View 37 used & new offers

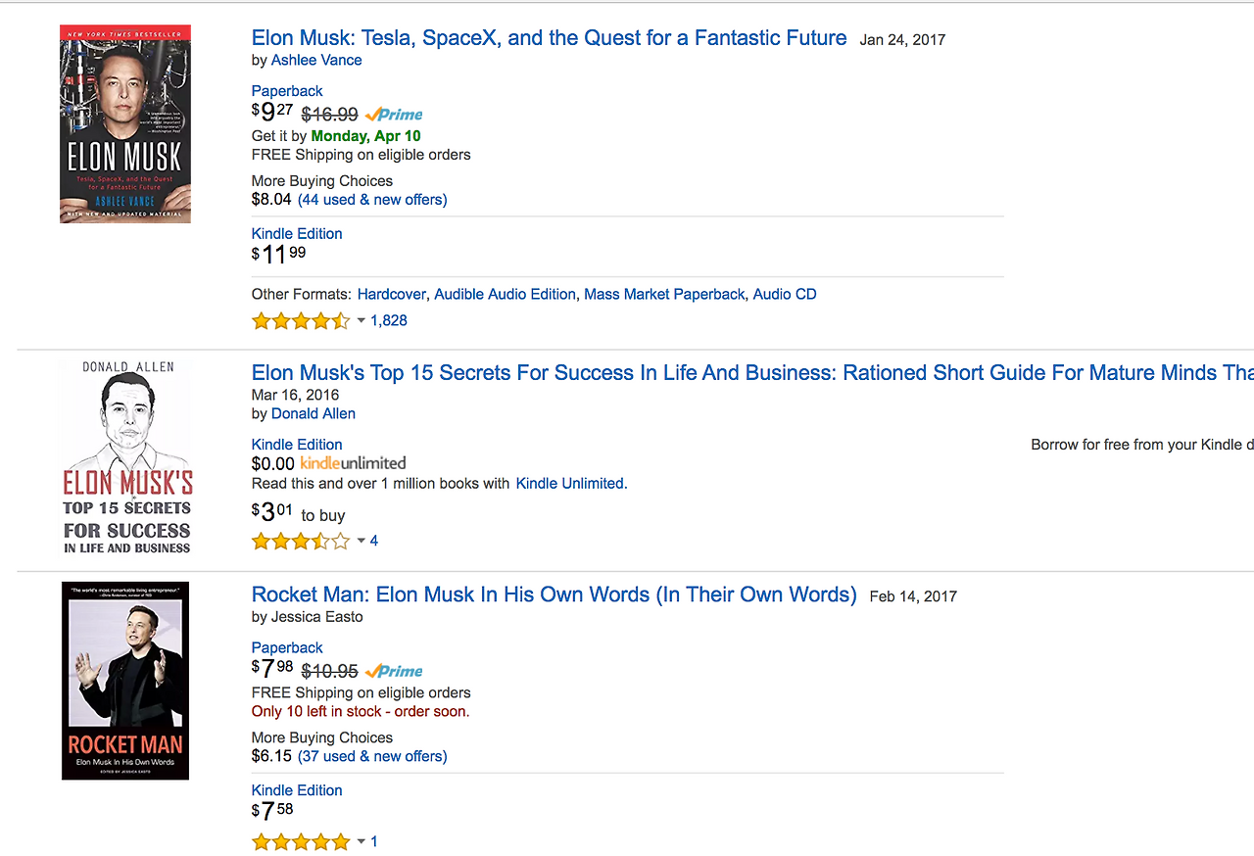(372, 756)
